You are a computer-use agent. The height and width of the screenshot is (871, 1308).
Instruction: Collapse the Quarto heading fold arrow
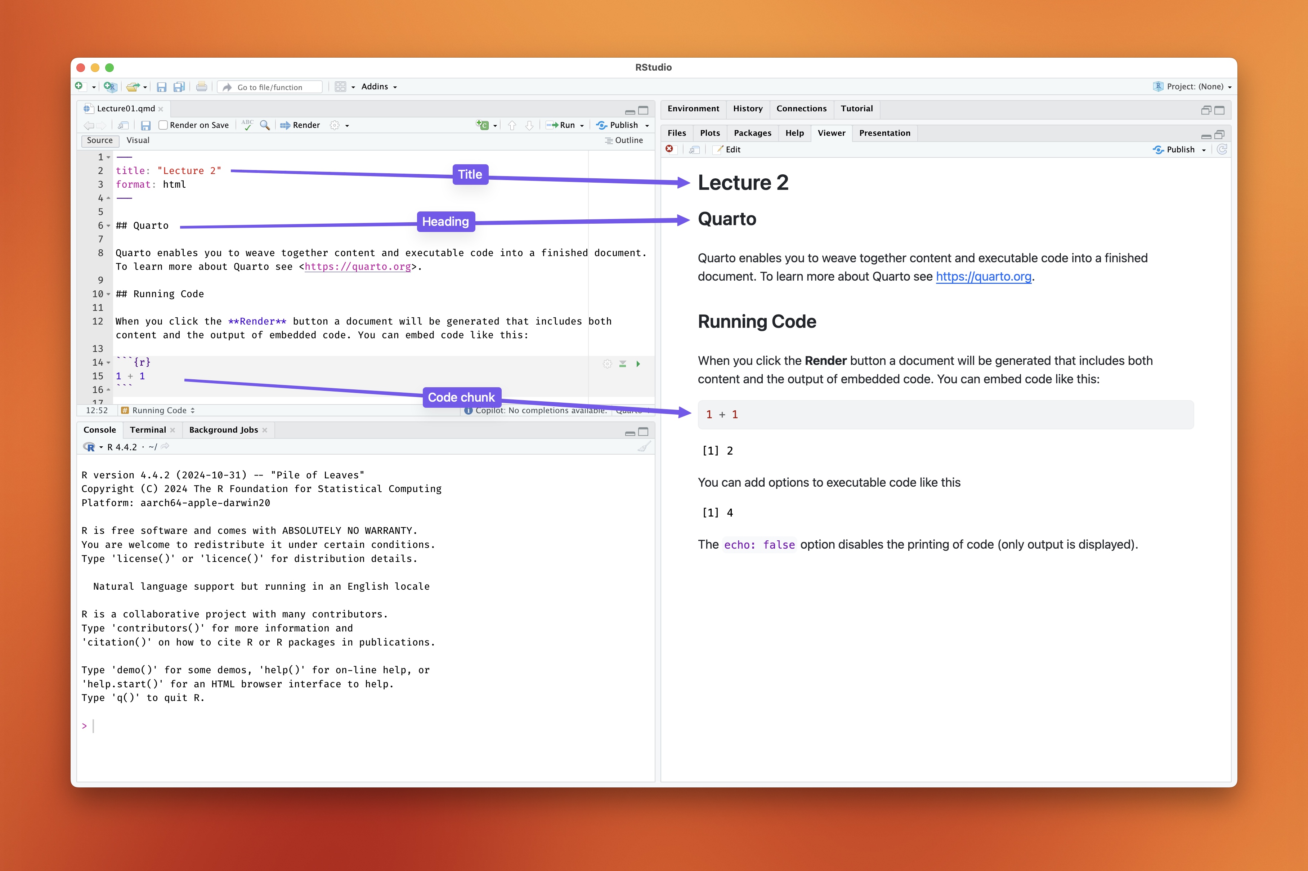pos(108,225)
